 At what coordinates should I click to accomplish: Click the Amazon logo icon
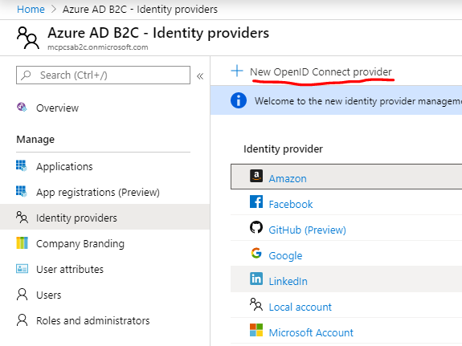pyautogui.click(x=256, y=176)
